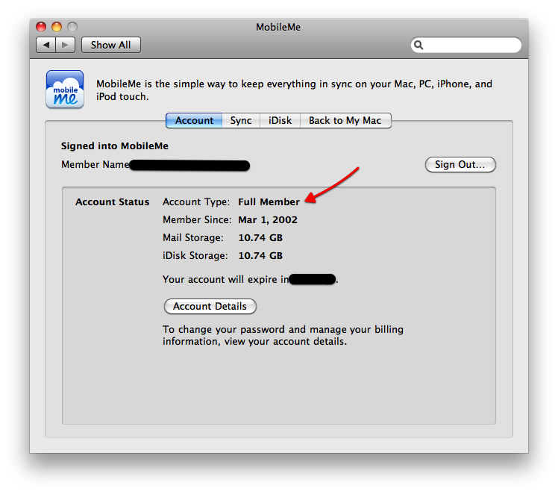
Task: Open the iDisk tab
Action: [280, 120]
